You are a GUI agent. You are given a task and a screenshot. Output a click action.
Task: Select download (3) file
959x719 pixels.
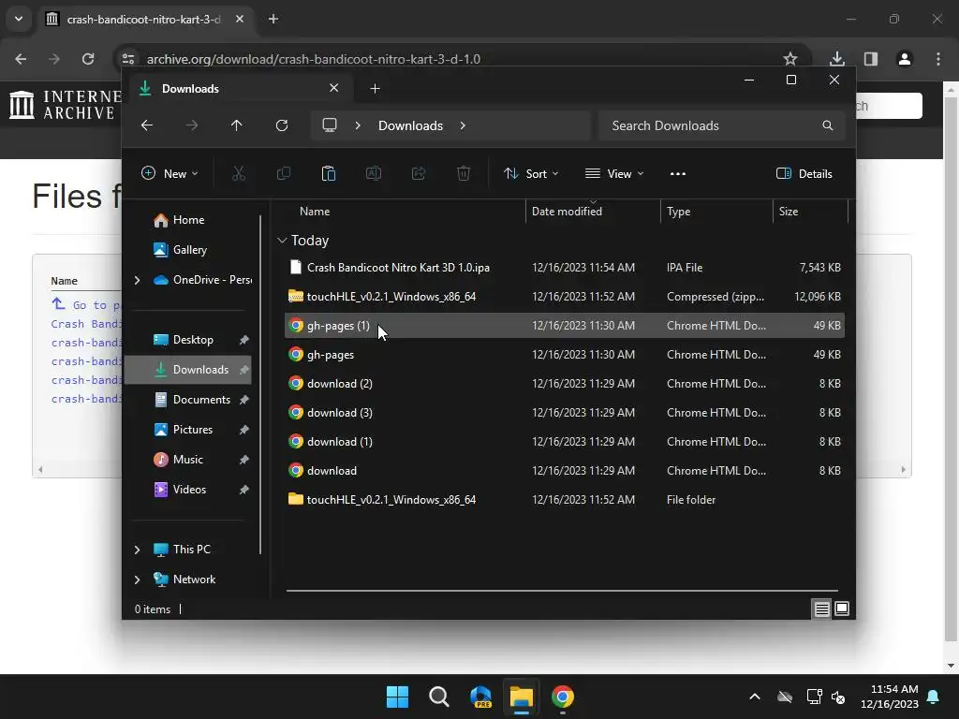(x=565, y=413)
